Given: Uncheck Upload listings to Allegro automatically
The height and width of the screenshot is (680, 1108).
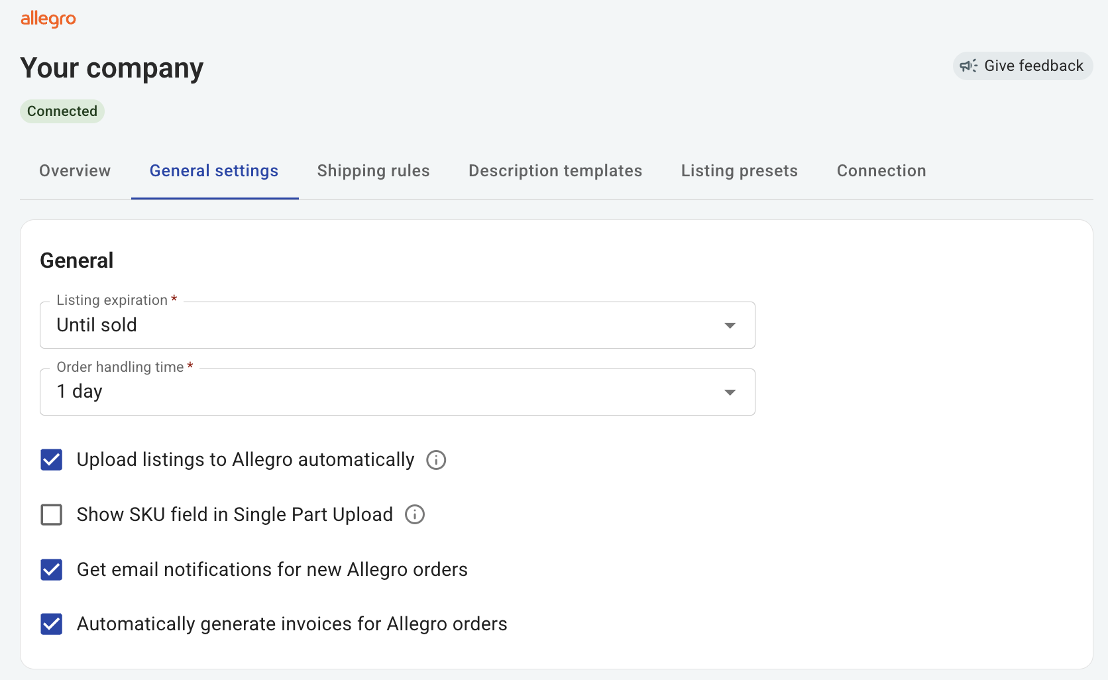Looking at the screenshot, I should (x=52, y=460).
